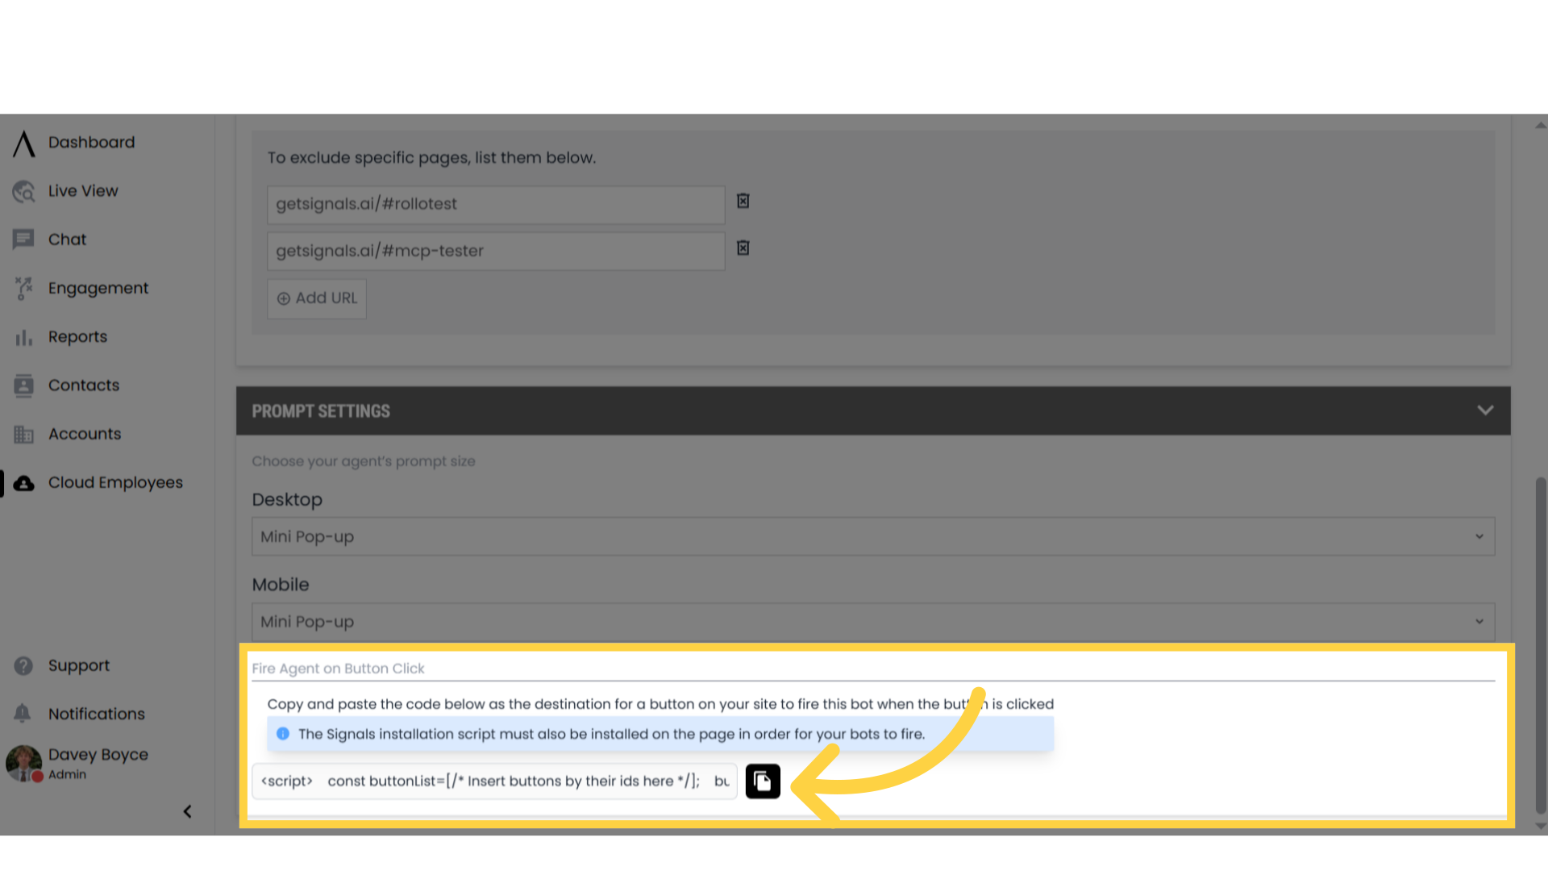
Task: Click the Cloud Employees cloud icon
Action: click(x=24, y=483)
